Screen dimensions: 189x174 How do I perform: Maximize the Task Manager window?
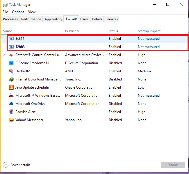tap(168, 5)
